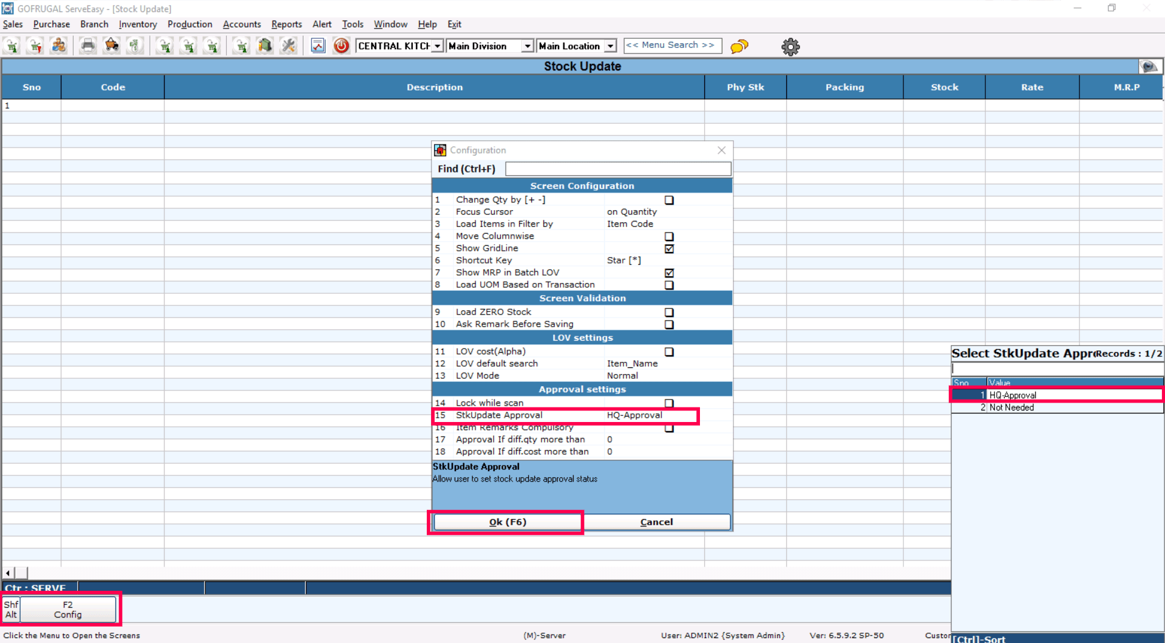This screenshot has width=1165, height=643.
Task: Toggle the Load ZERO Stock checkbox
Action: (669, 313)
